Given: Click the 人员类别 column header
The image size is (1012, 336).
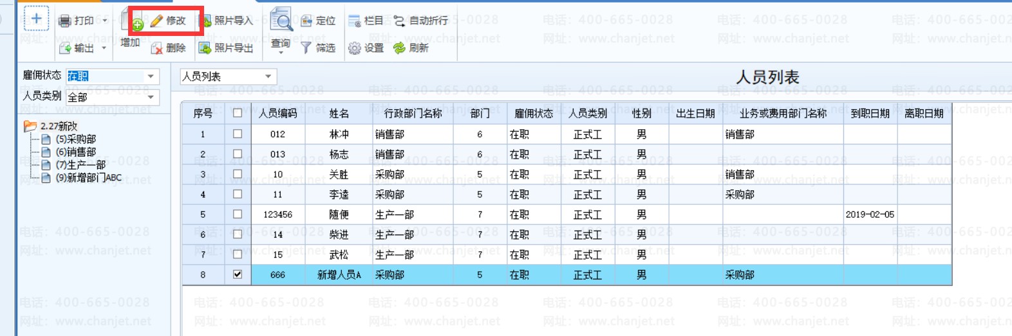Looking at the screenshot, I should tap(588, 113).
